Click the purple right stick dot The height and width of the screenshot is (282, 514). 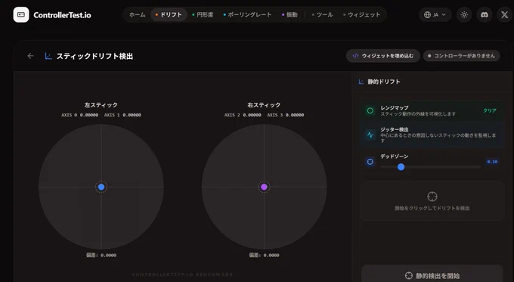(x=264, y=187)
